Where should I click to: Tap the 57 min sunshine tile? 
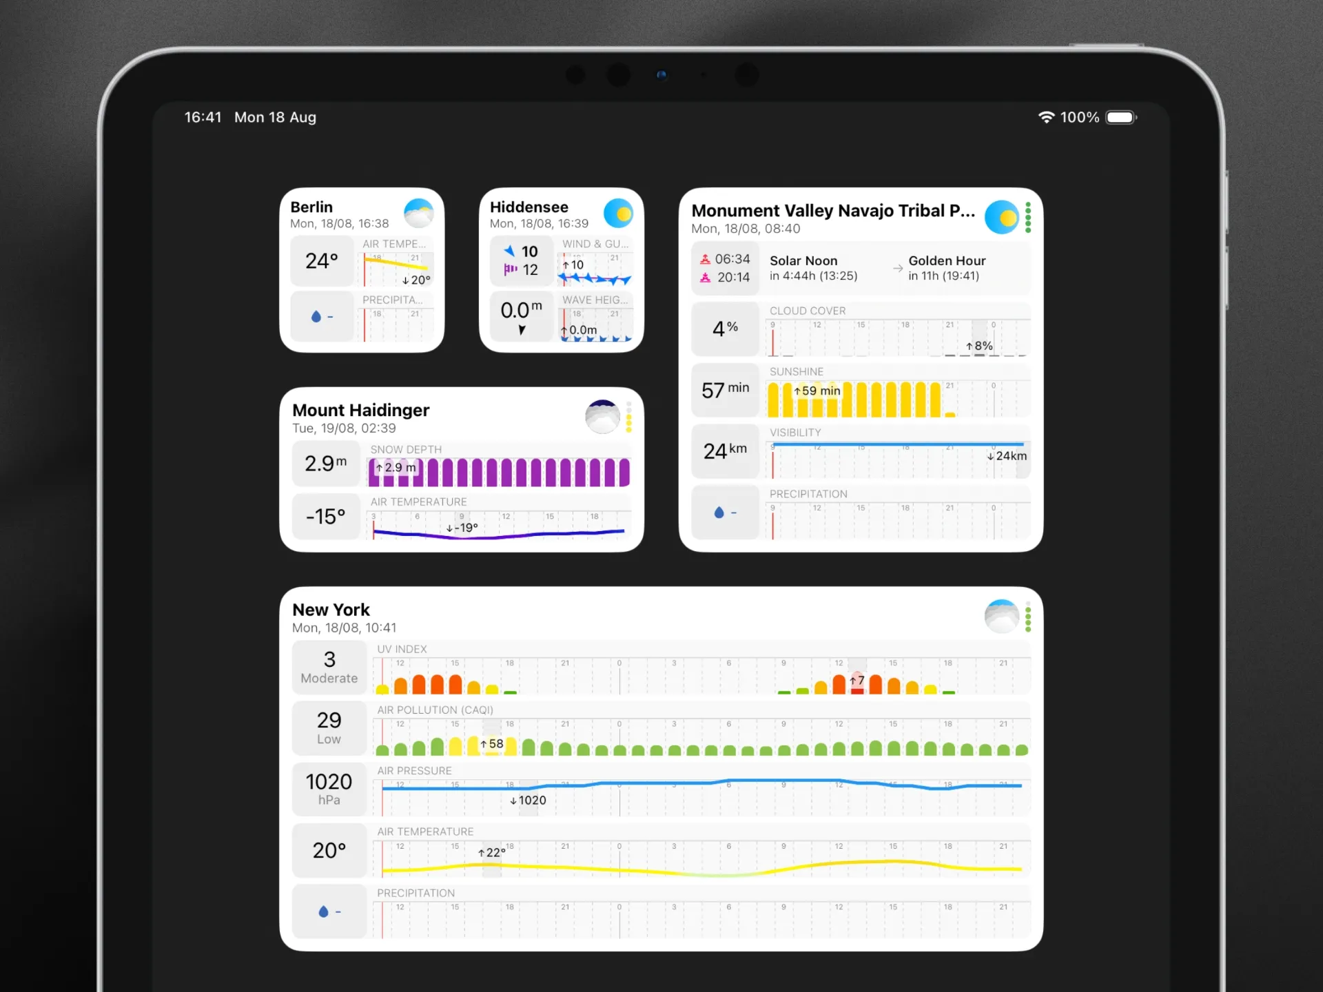click(x=724, y=390)
